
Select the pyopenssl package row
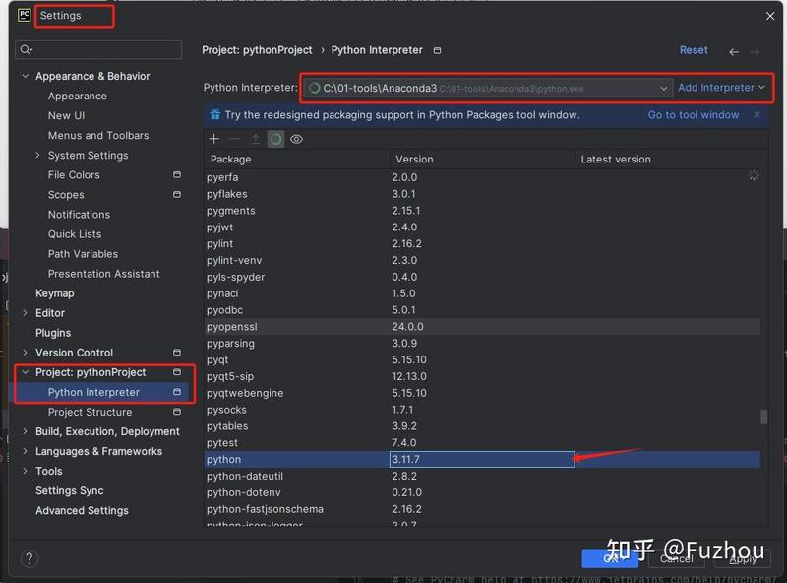click(482, 327)
